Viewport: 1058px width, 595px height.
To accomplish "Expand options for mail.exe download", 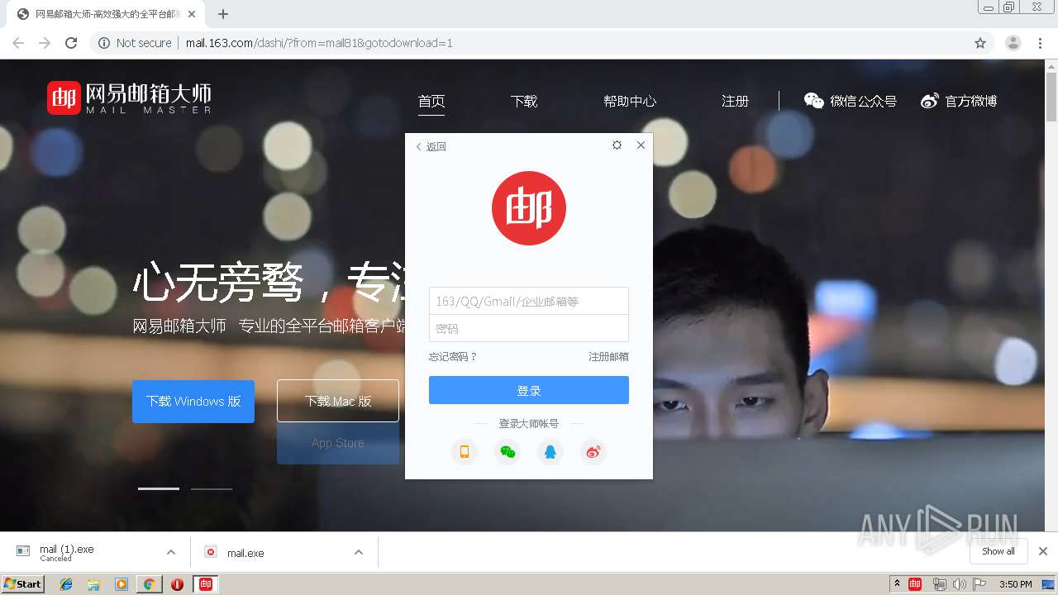I will click(359, 552).
